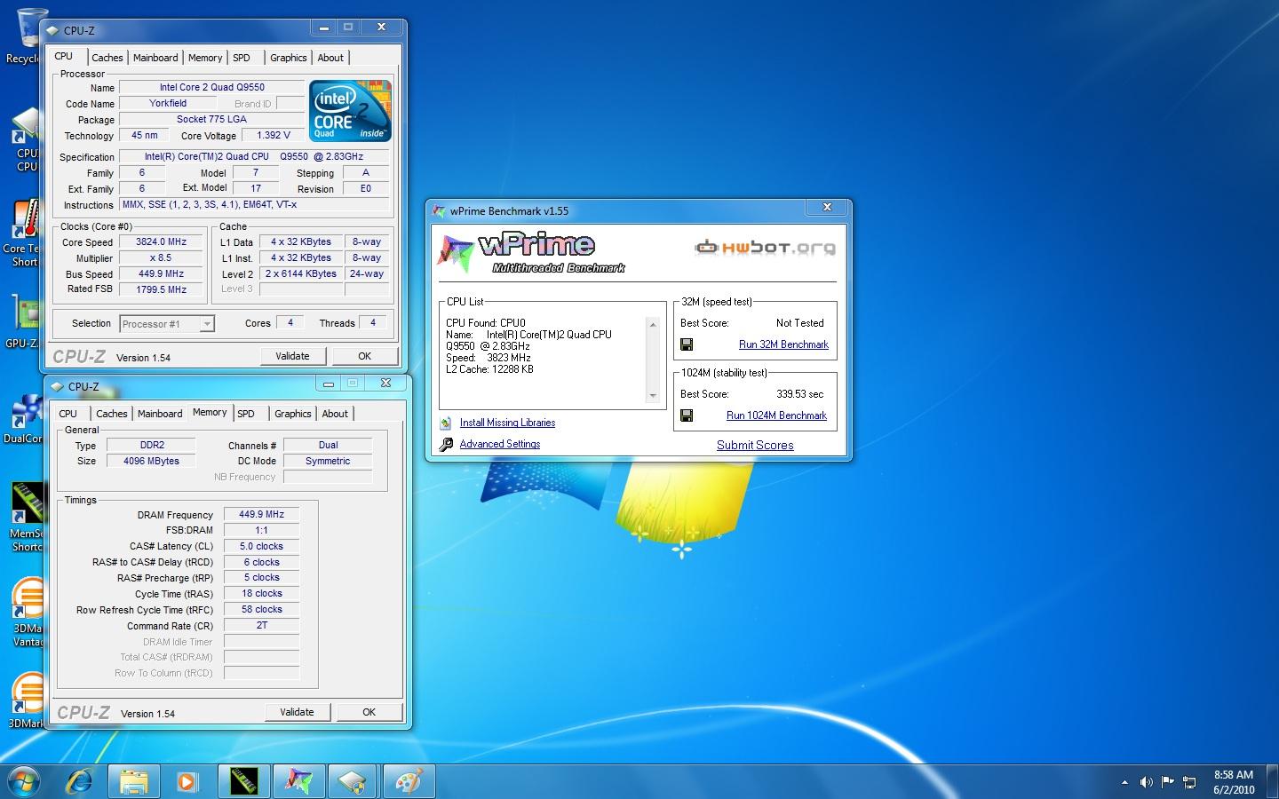Click the Install Missing Libraries link
The image size is (1279, 799).
[507, 423]
